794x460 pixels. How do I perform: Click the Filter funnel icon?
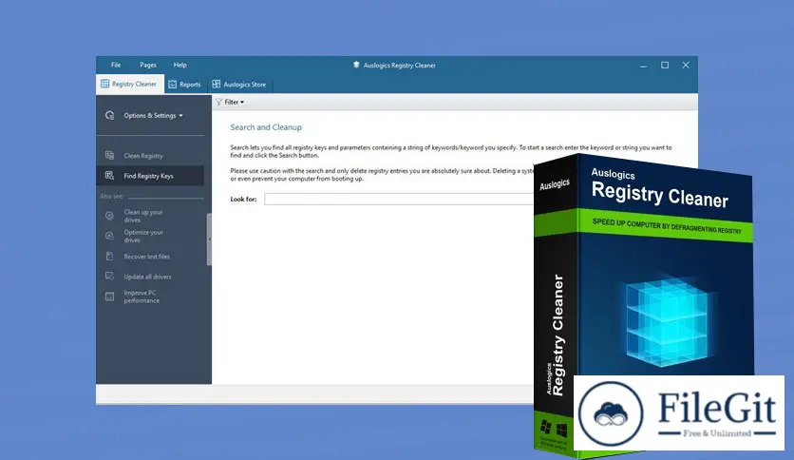coord(218,102)
